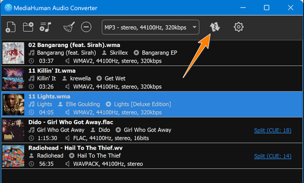Click the Dido album cover thumbnail
The width and height of the screenshot is (304, 183).
pyautogui.click(x=13, y=130)
